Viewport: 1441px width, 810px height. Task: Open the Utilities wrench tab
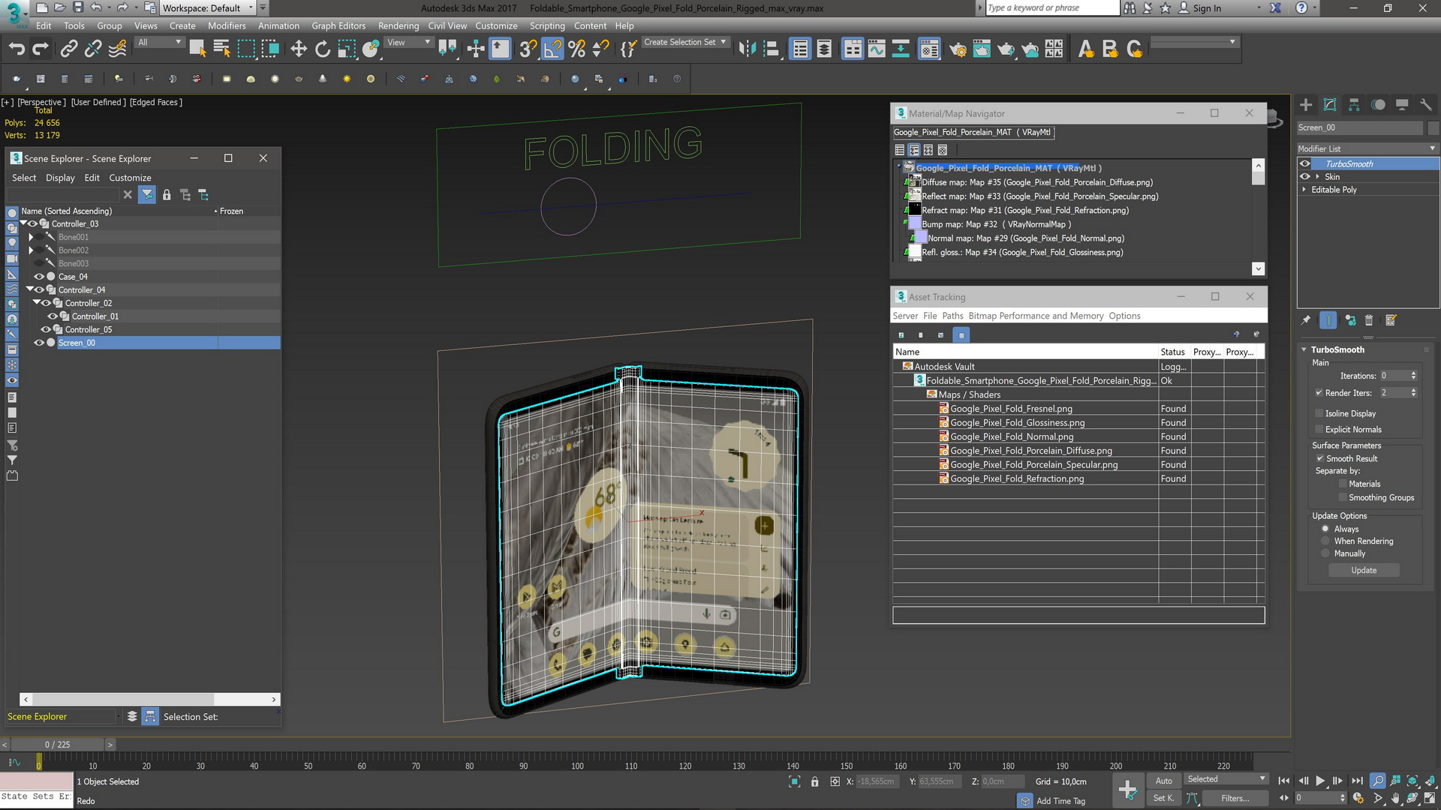click(1426, 105)
